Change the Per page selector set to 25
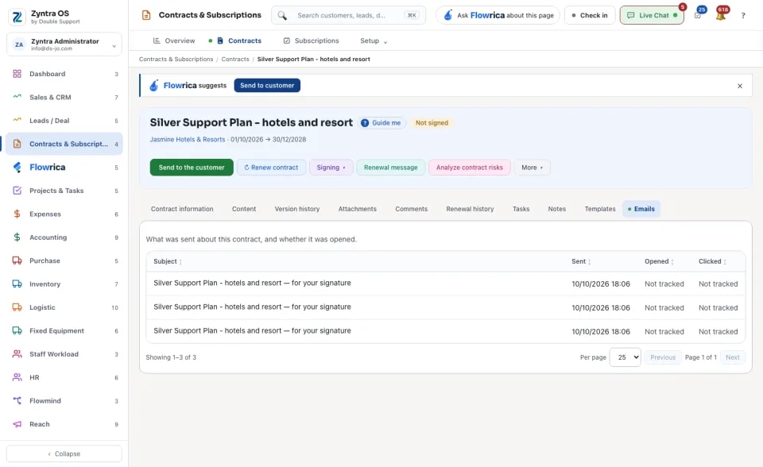Image resolution: width=763 pixels, height=467 pixels. tap(625, 357)
